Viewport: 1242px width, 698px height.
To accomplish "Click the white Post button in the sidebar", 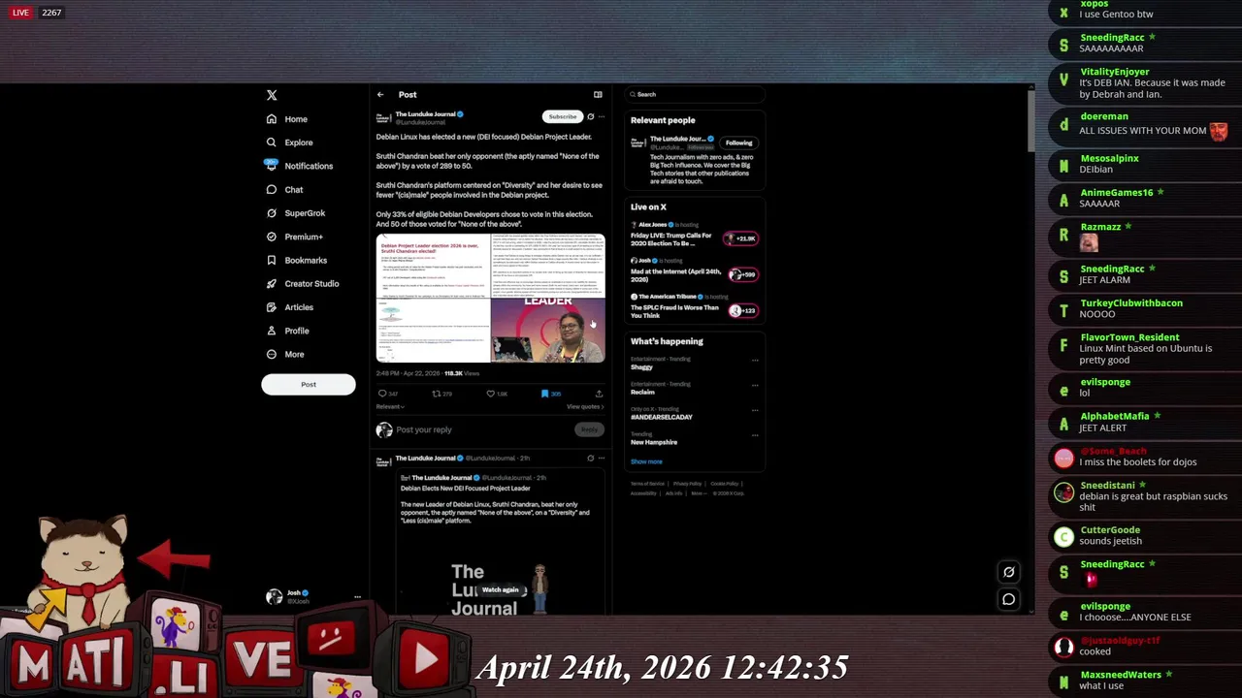I will point(309,385).
